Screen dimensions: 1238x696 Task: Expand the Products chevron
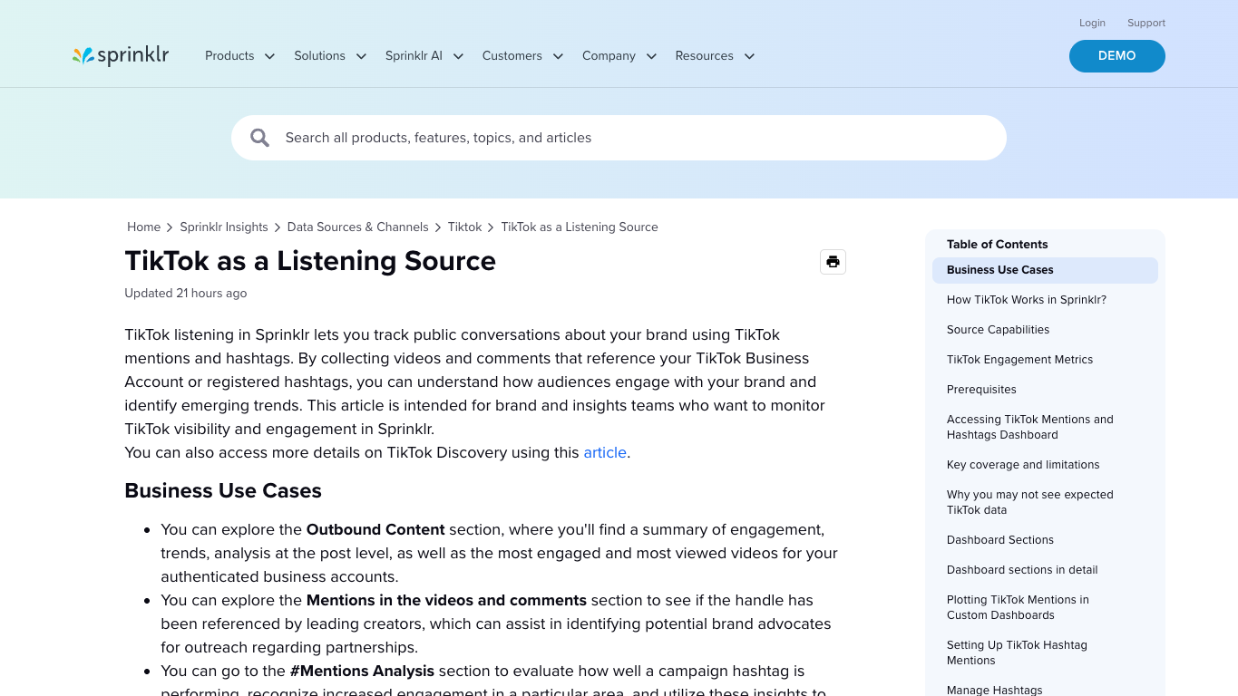click(x=269, y=56)
